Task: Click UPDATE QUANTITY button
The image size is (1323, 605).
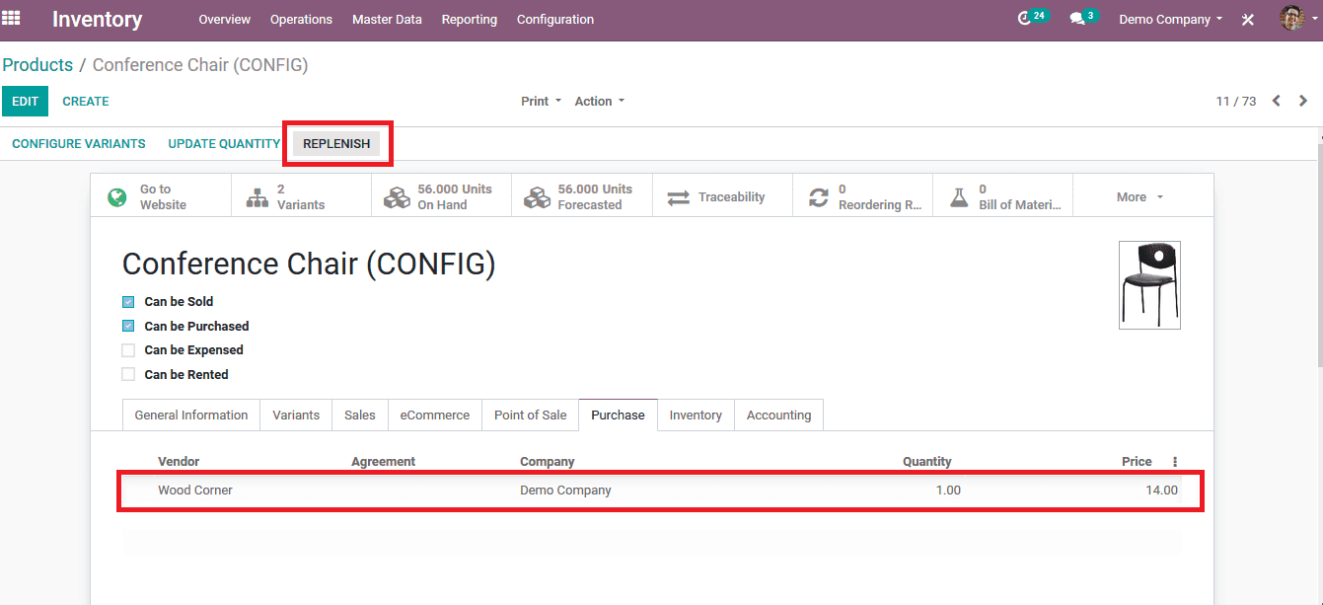Action: [224, 144]
